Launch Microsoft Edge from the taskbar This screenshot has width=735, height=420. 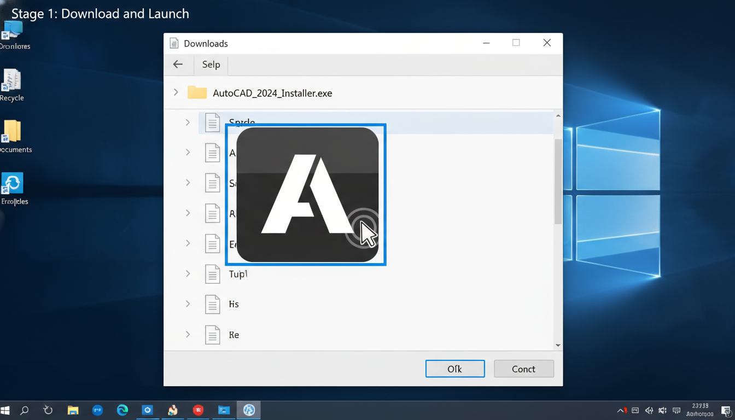(122, 410)
